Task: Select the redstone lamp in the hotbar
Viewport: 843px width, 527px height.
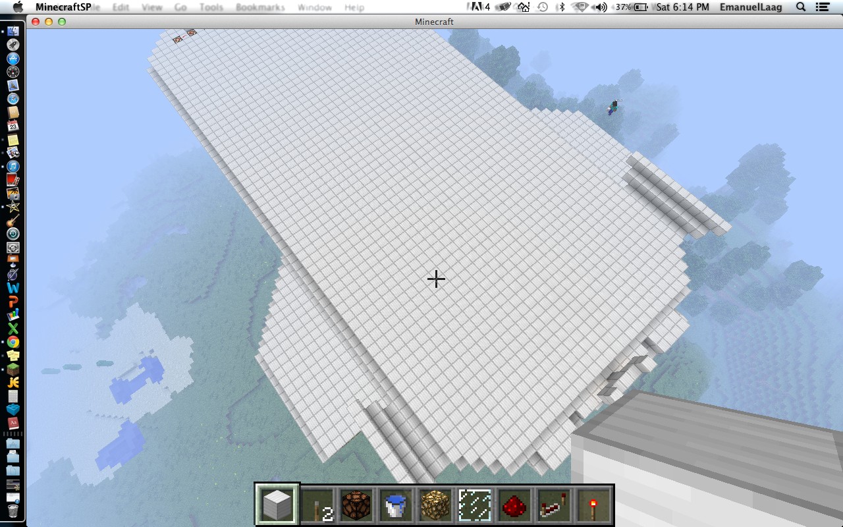Action: pos(356,503)
